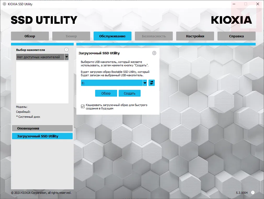264x199 pixels.
Task: Open help icon in bootable SSD Utility panel
Action: (154, 53)
